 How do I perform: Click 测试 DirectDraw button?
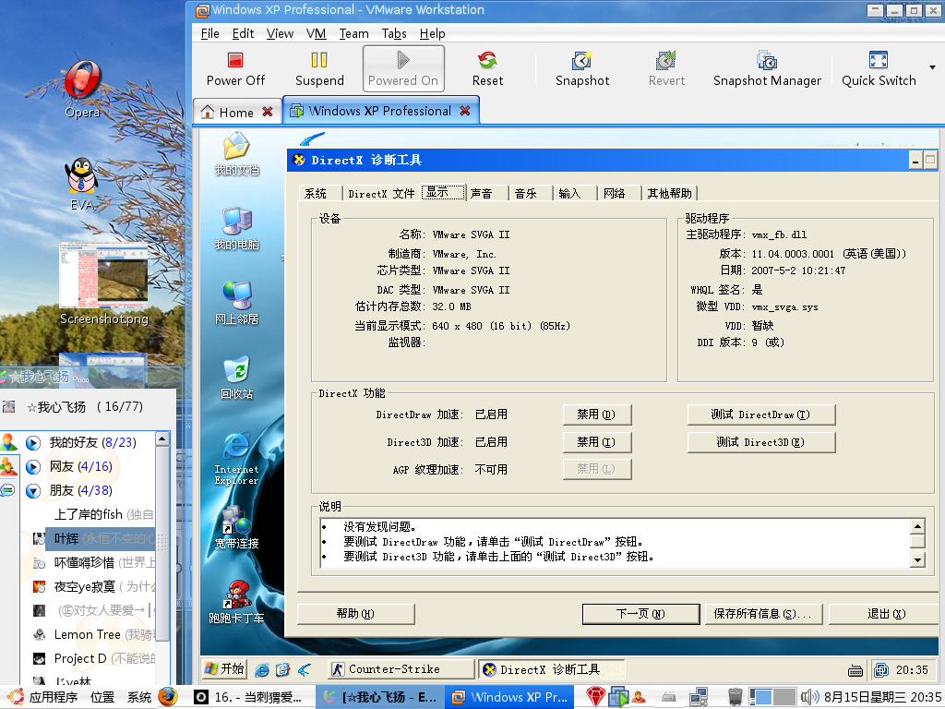(x=761, y=415)
